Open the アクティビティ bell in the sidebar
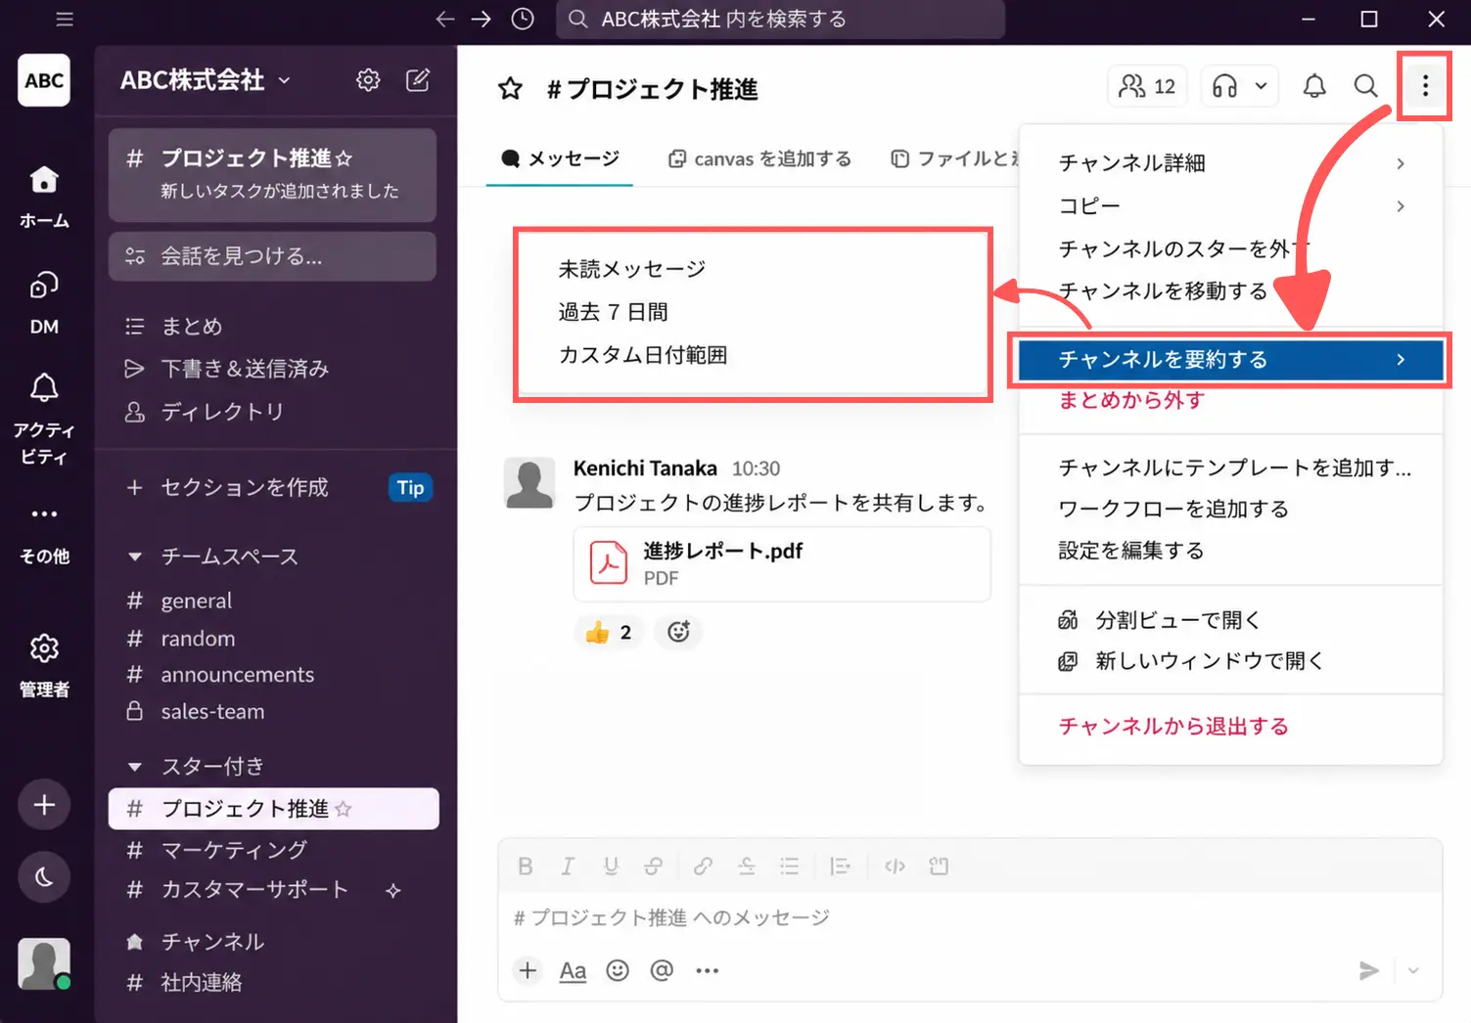1471x1023 pixels. click(x=44, y=419)
